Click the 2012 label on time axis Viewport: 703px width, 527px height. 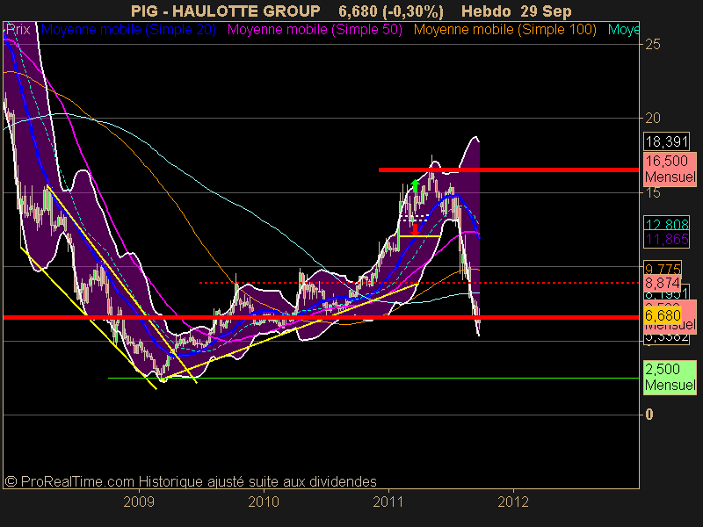(x=513, y=502)
